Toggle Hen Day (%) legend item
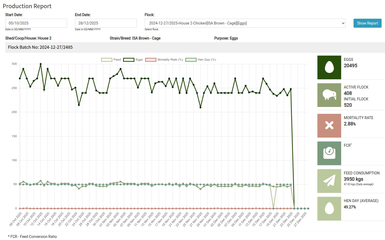The width and height of the screenshot is (385, 240). coord(200,60)
